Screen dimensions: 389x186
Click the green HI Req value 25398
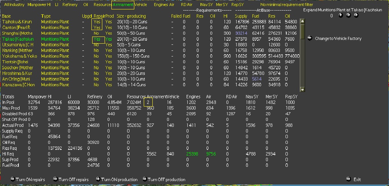(192, 154)
